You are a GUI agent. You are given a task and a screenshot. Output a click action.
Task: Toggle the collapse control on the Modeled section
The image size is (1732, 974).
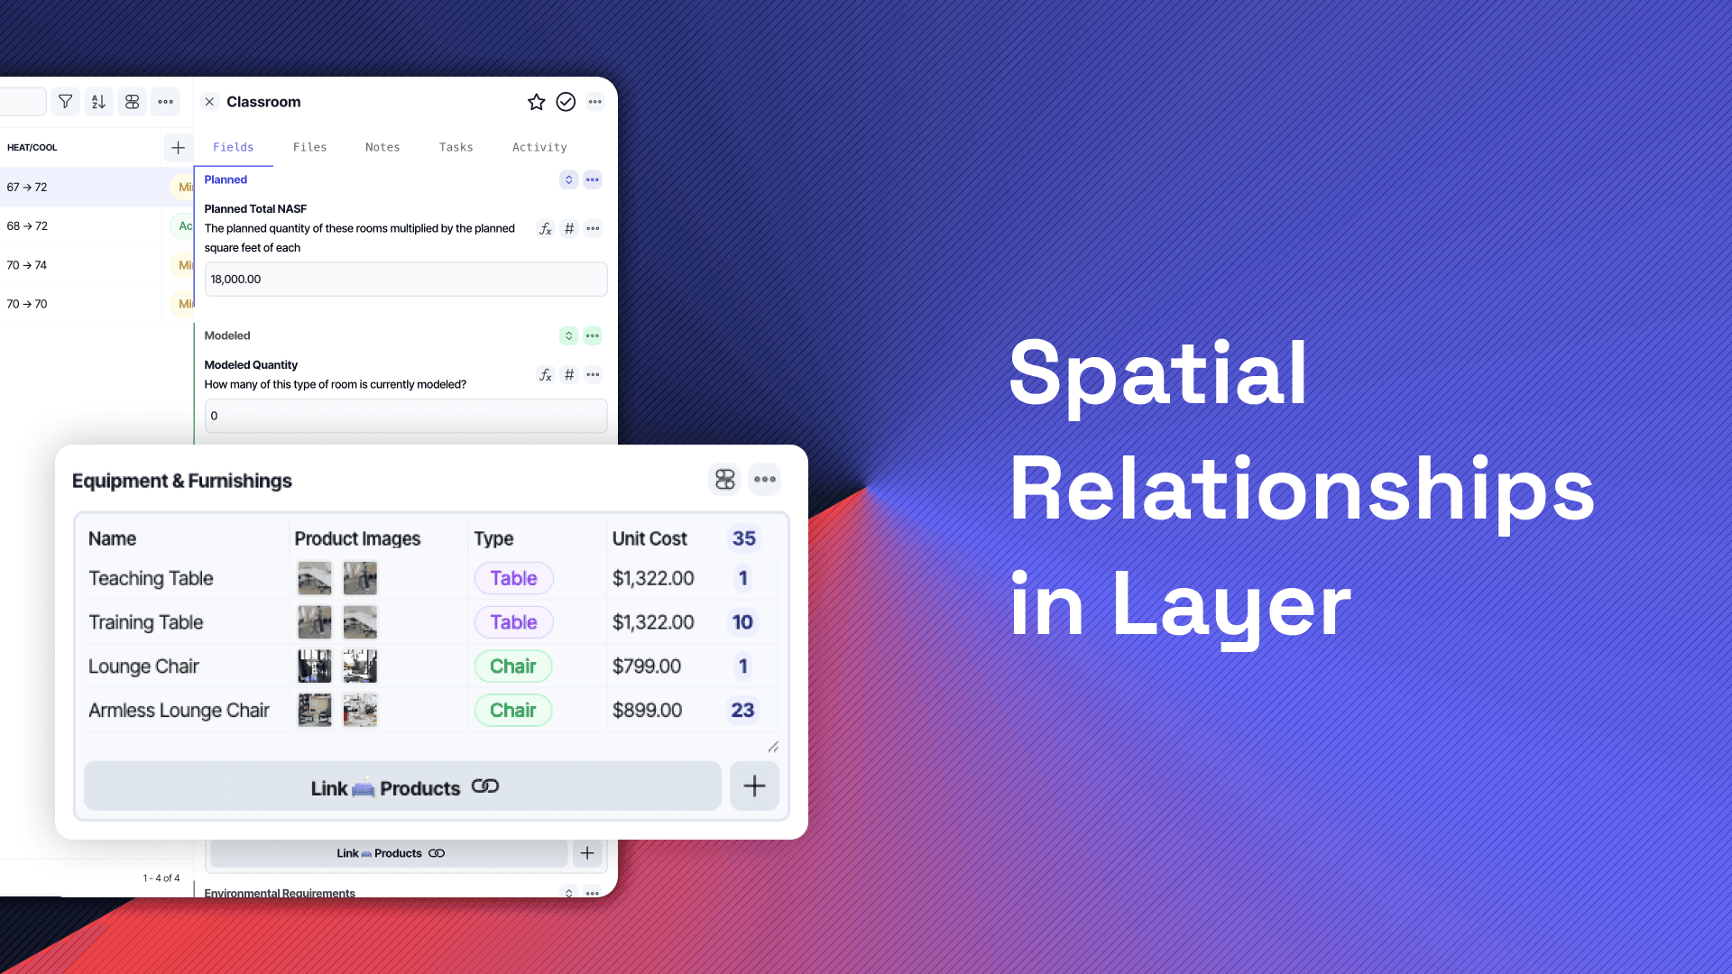(568, 335)
